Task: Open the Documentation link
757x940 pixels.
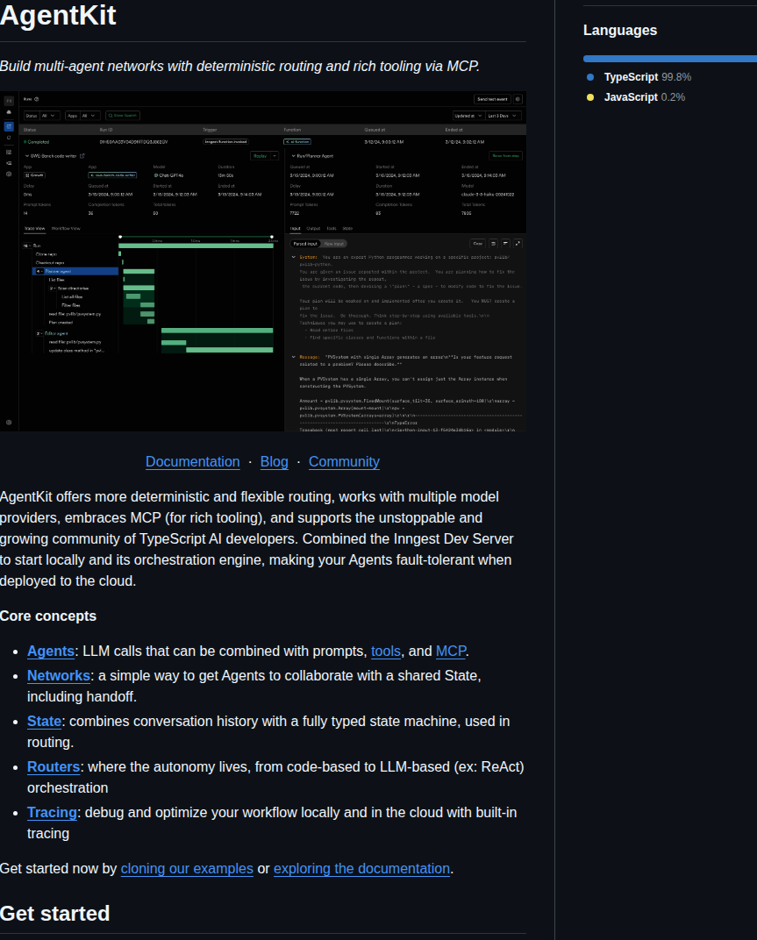Action: (x=193, y=461)
